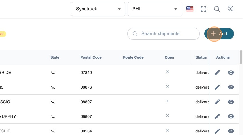Expand the Synctruck company dropdown

point(98,9)
